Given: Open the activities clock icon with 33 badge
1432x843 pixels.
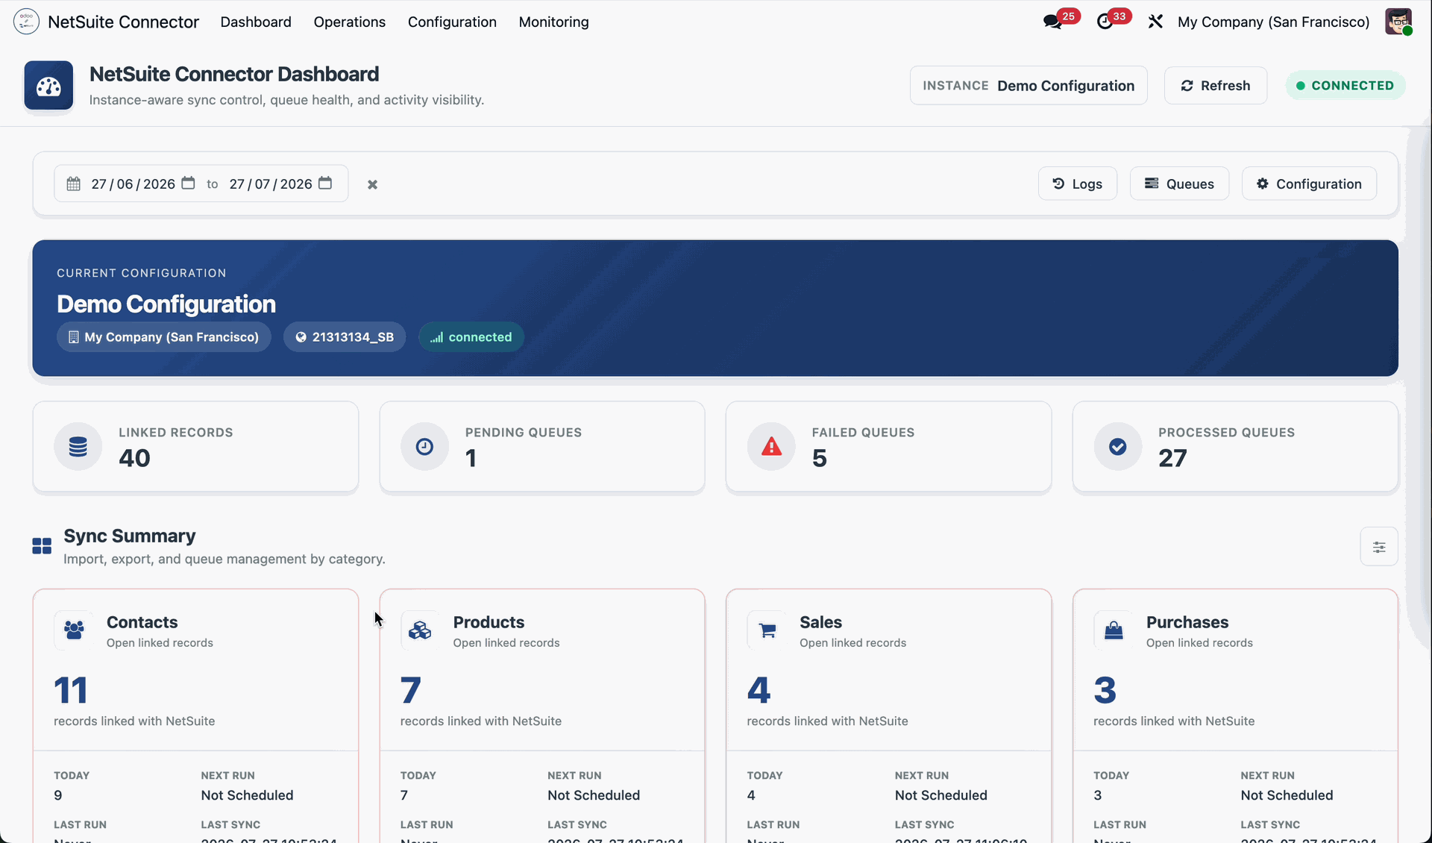Looking at the screenshot, I should point(1105,22).
